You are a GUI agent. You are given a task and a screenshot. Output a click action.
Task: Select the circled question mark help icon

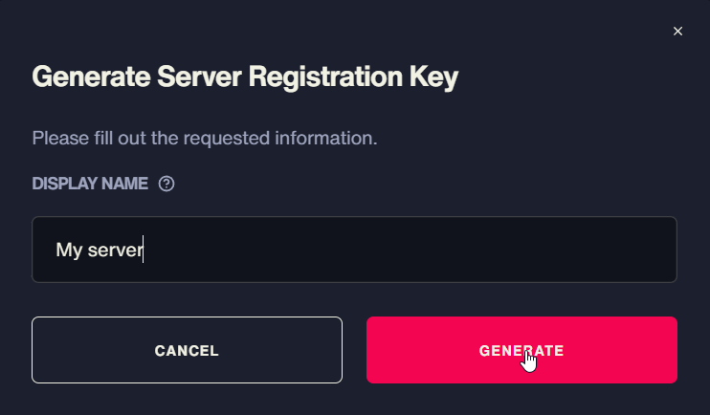tap(166, 184)
